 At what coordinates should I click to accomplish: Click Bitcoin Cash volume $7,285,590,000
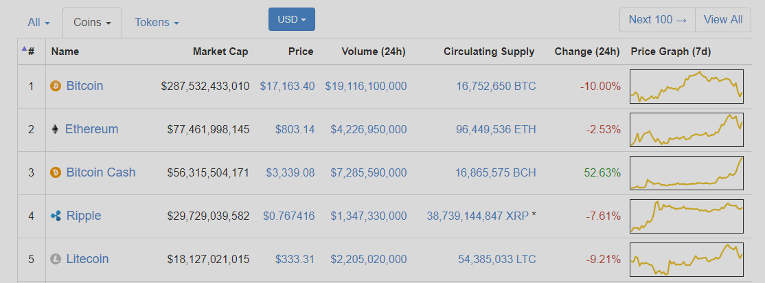click(x=369, y=172)
